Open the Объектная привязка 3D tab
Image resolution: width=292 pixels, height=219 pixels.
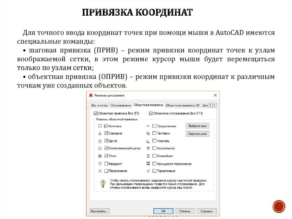182,105
